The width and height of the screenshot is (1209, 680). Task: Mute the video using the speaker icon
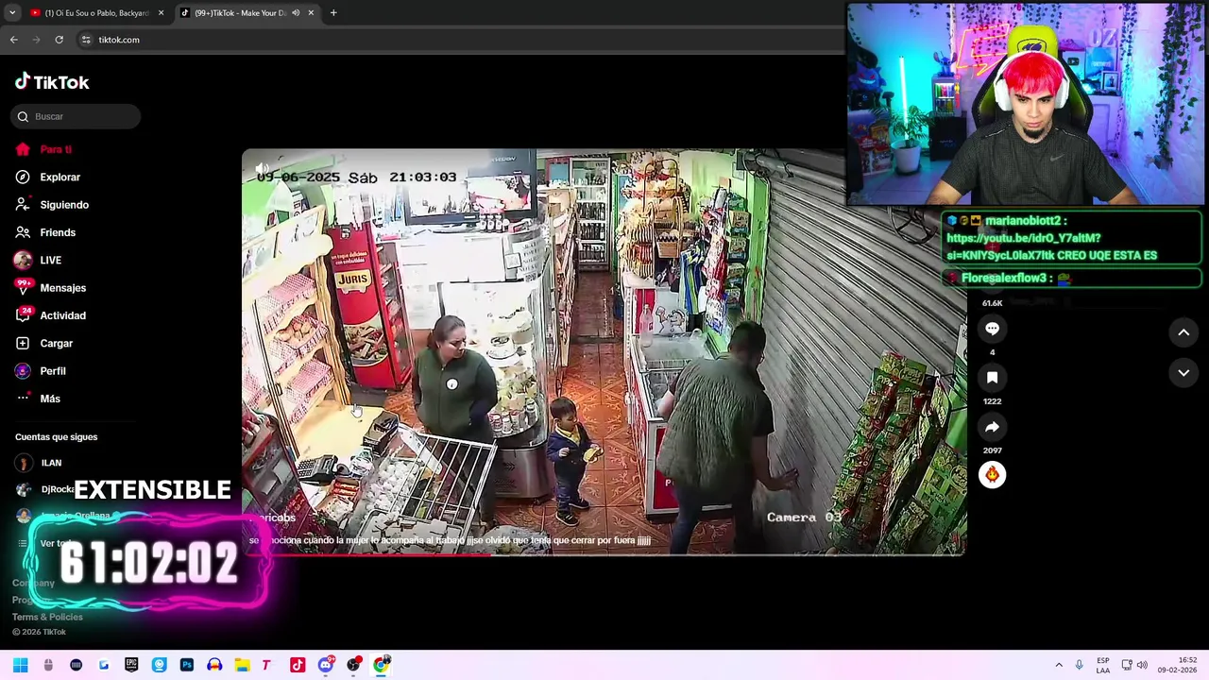tap(263, 169)
